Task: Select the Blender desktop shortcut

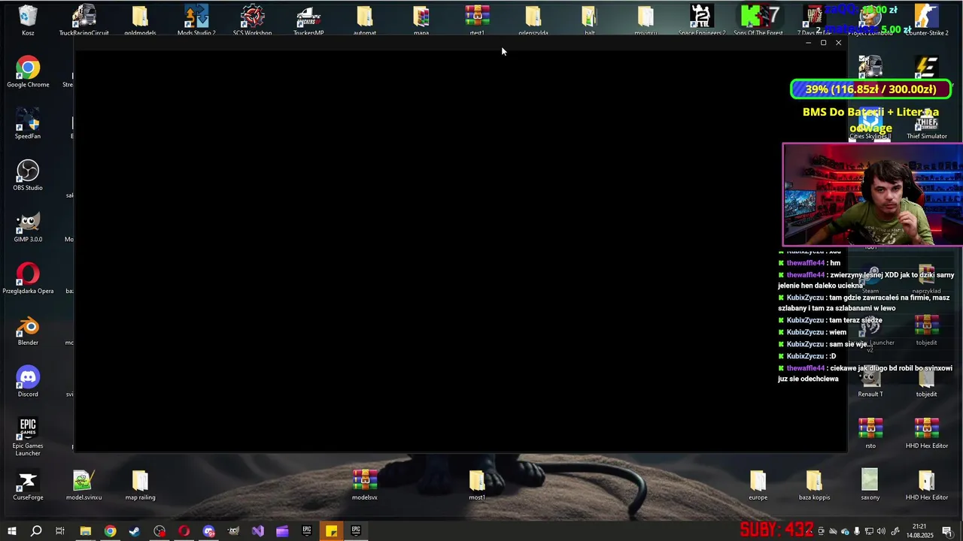Action: (x=28, y=331)
